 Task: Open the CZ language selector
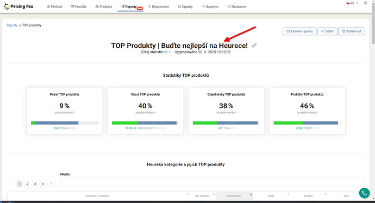point(352,3)
